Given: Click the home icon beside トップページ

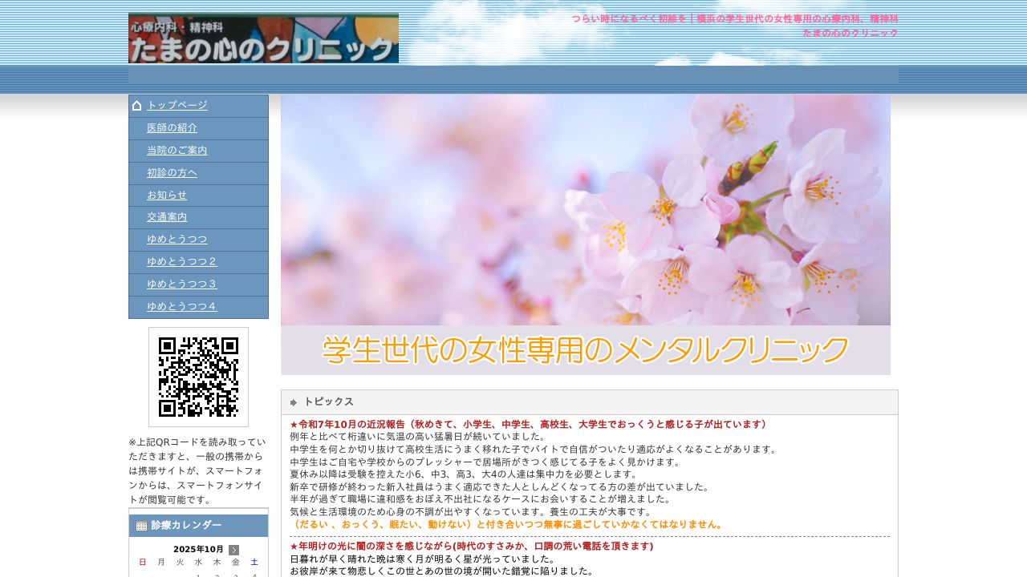Looking at the screenshot, I should tap(136, 105).
